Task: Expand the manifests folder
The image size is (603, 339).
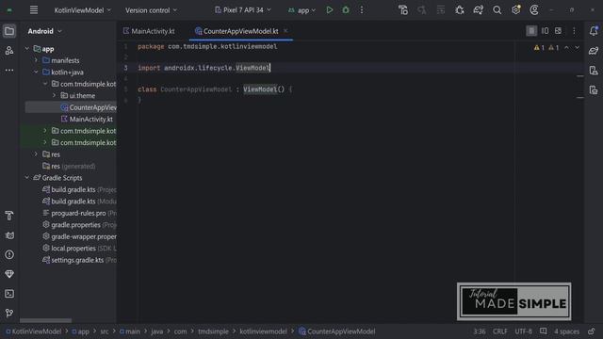Action: [x=36, y=60]
